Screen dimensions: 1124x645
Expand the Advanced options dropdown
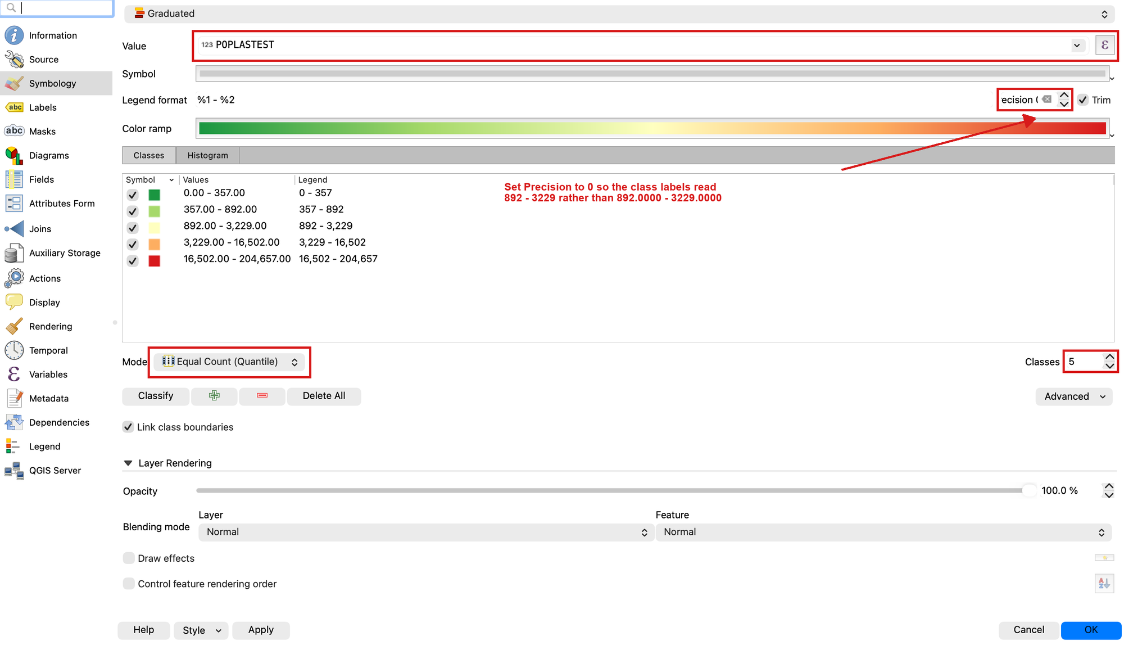(1074, 396)
